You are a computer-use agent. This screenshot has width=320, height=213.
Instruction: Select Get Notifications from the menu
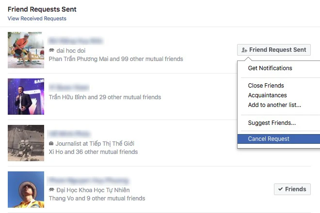(x=270, y=68)
